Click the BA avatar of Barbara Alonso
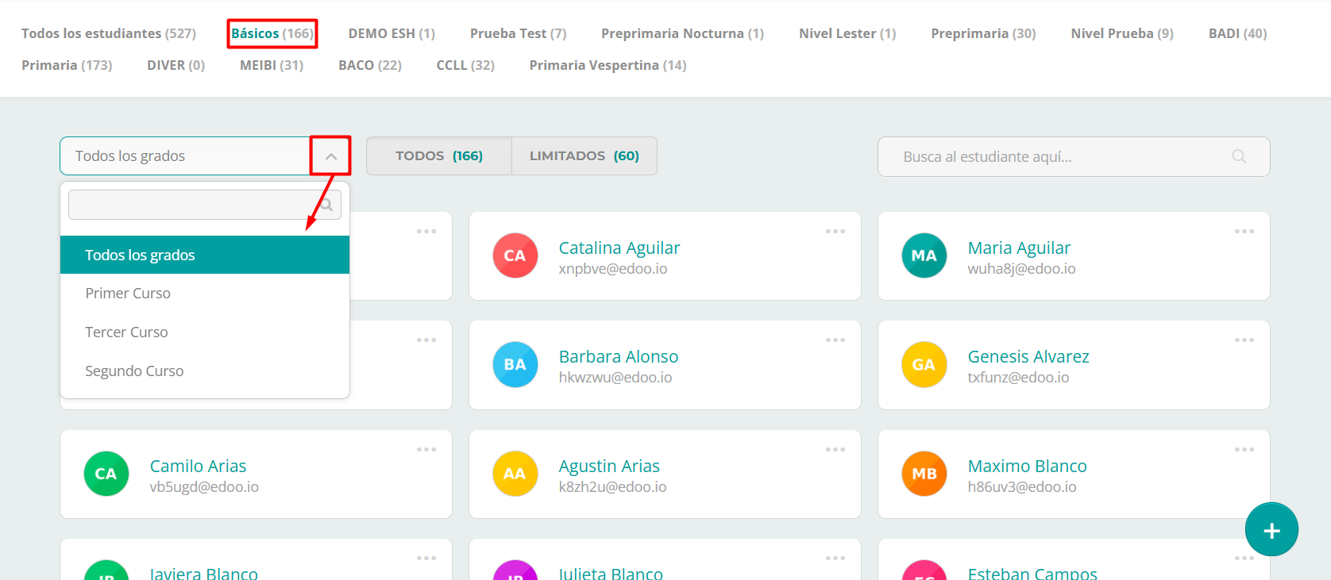 (x=515, y=364)
